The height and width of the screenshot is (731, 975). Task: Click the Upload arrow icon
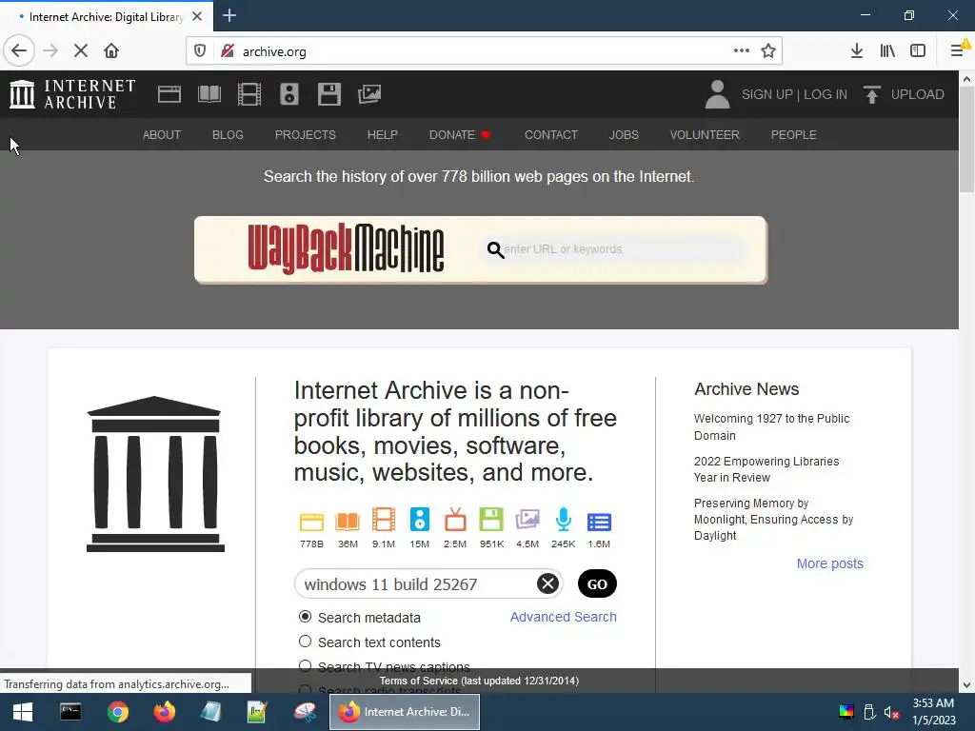point(872,94)
